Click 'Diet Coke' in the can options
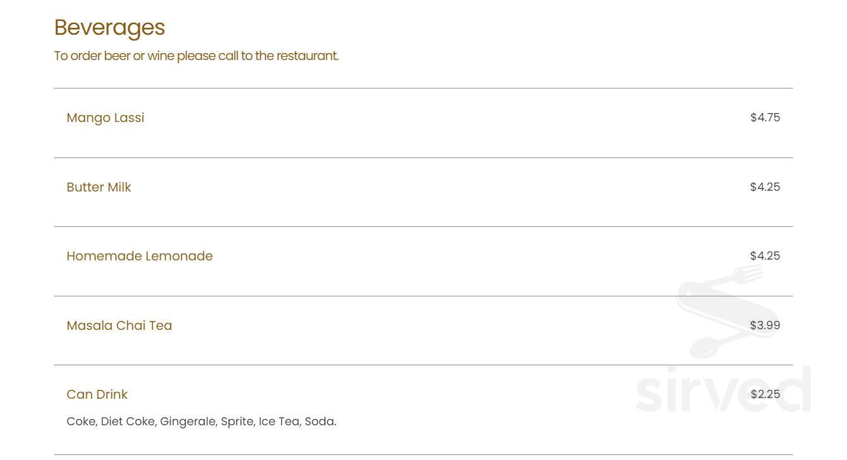Screen dimensions: 847x460 coord(128,421)
